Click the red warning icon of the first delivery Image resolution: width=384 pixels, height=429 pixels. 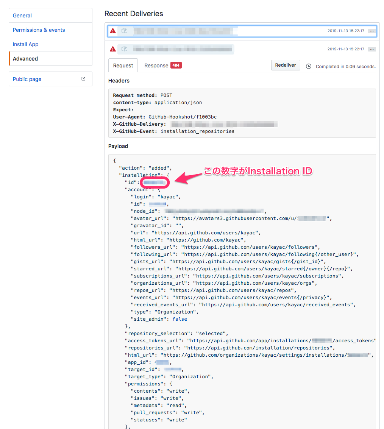pyautogui.click(x=113, y=31)
